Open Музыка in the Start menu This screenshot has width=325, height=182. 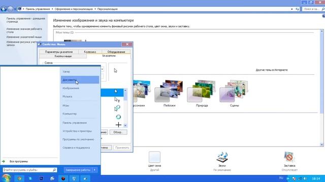point(67,97)
